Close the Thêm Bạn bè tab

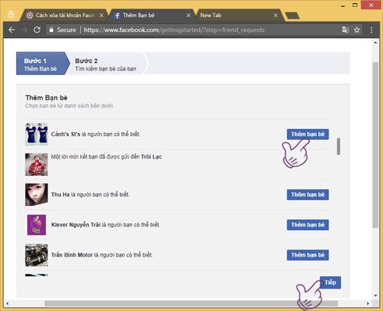pos(188,16)
